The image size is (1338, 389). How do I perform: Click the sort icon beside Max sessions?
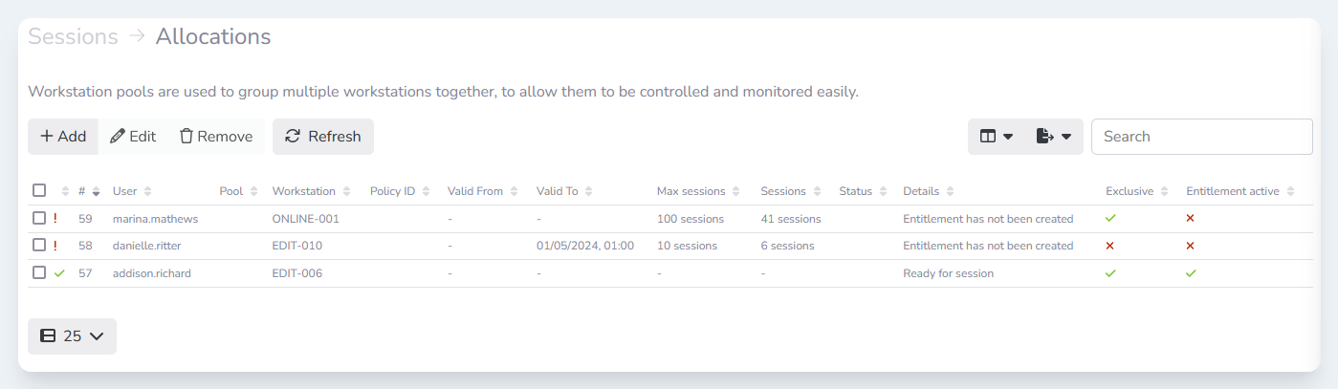pos(736,191)
